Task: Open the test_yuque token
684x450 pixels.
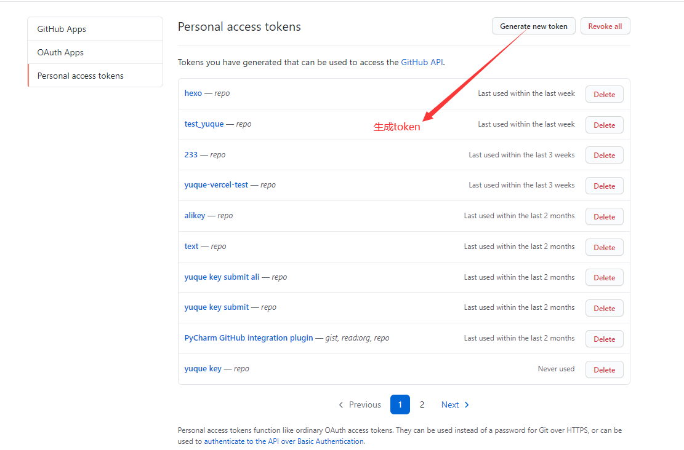Action: point(204,124)
